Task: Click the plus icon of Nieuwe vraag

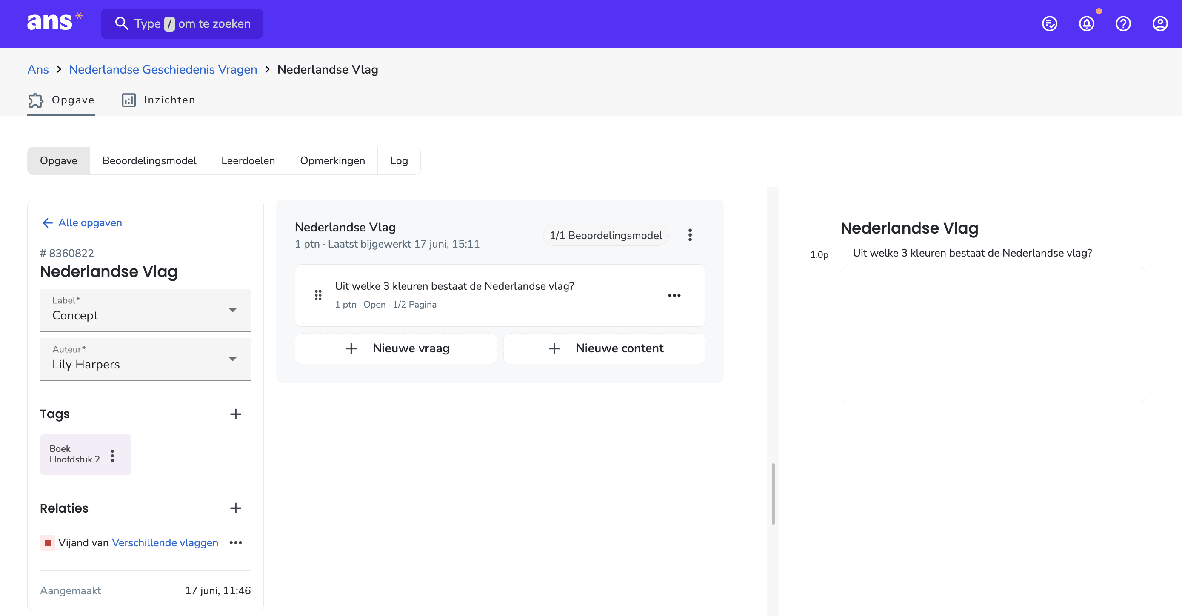Action: point(351,348)
